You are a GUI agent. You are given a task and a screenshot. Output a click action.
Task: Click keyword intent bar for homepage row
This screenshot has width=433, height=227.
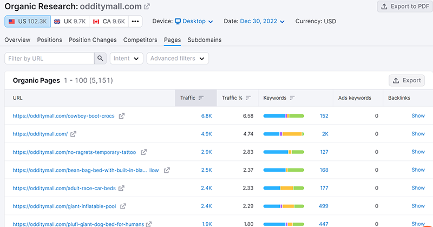284,134
